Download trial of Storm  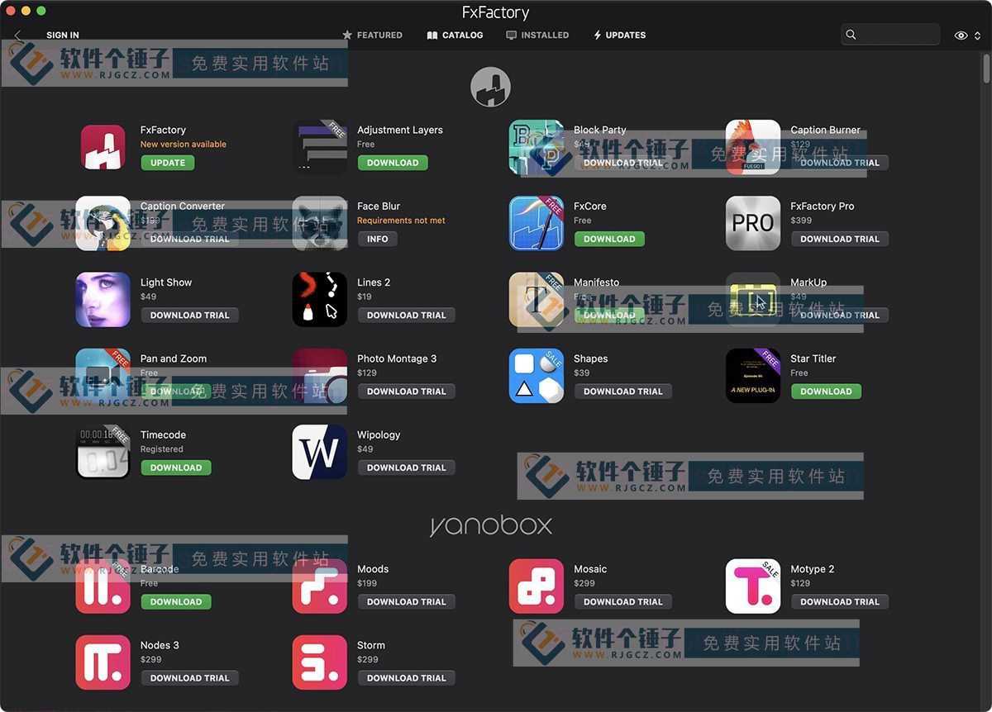pos(407,677)
